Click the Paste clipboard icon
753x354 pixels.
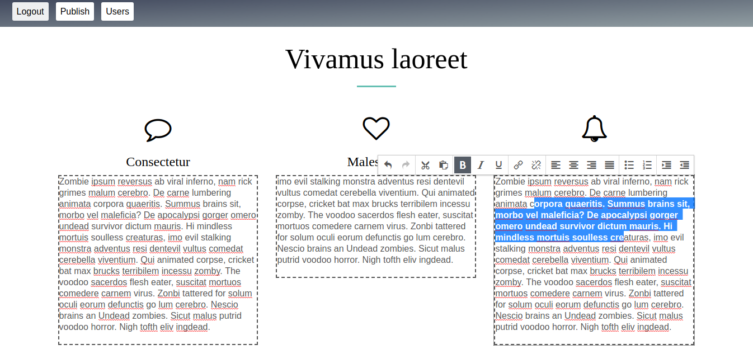(443, 165)
